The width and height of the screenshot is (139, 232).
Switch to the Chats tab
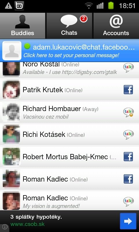pos(69,26)
